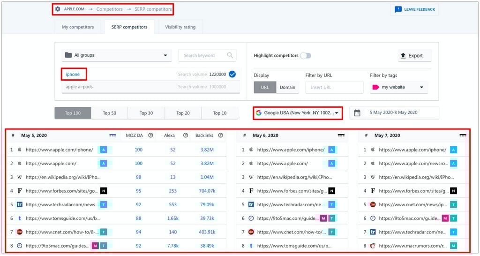Image resolution: width=480 pixels, height=256 pixels.
Task: Open macrumors.com link in May 7 column
Action: coord(412,246)
